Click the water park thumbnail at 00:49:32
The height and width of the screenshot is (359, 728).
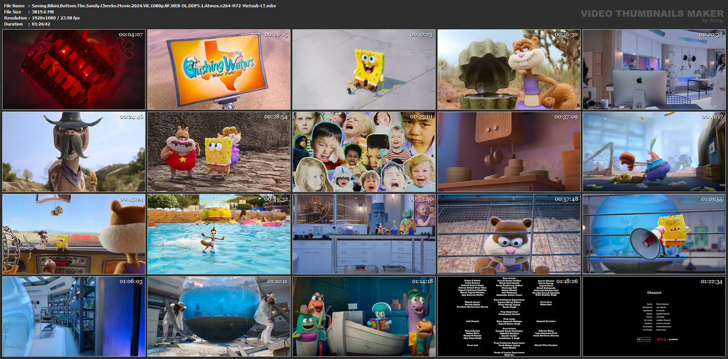[x=219, y=234]
